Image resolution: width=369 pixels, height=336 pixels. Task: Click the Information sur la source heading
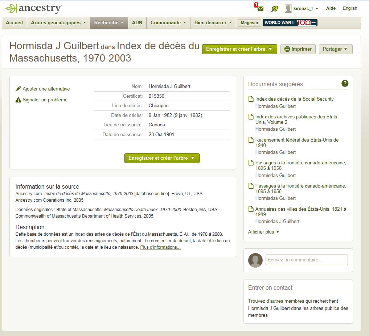click(47, 187)
